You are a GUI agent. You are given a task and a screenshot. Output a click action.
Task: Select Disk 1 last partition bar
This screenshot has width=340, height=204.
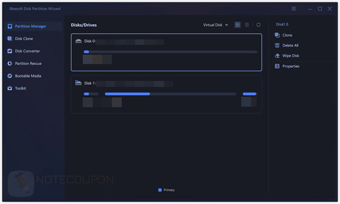click(250, 94)
